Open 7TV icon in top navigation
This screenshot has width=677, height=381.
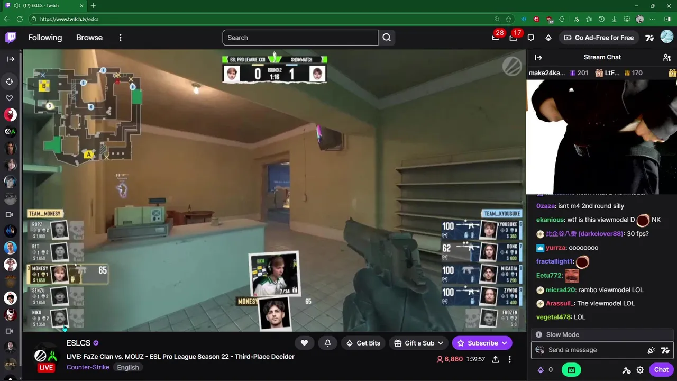tap(650, 38)
